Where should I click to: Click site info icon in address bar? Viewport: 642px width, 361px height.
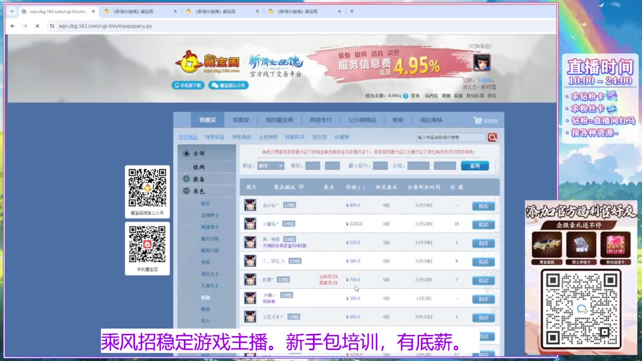click(52, 26)
